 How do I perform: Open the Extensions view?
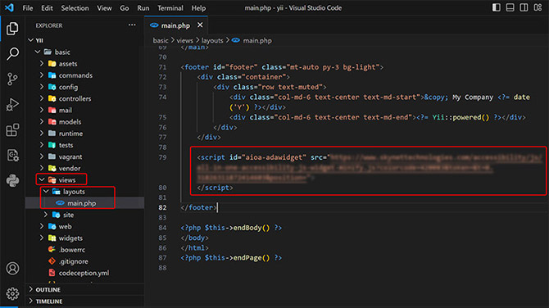point(12,130)
